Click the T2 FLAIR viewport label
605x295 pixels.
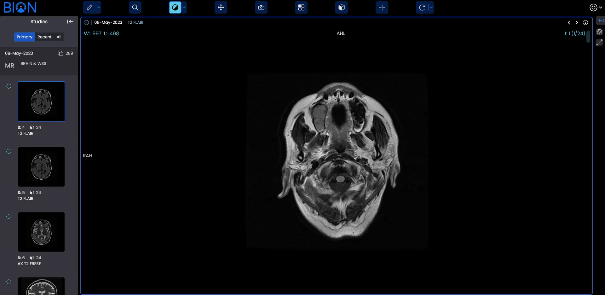tap(135, 22)
